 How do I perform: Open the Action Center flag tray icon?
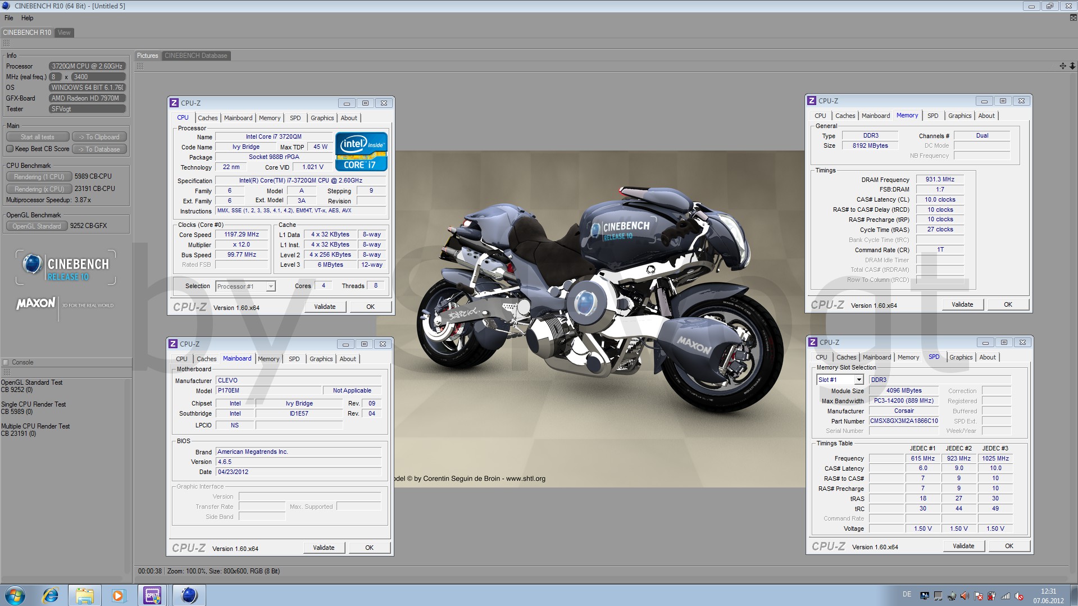click(x=978, y=596)
